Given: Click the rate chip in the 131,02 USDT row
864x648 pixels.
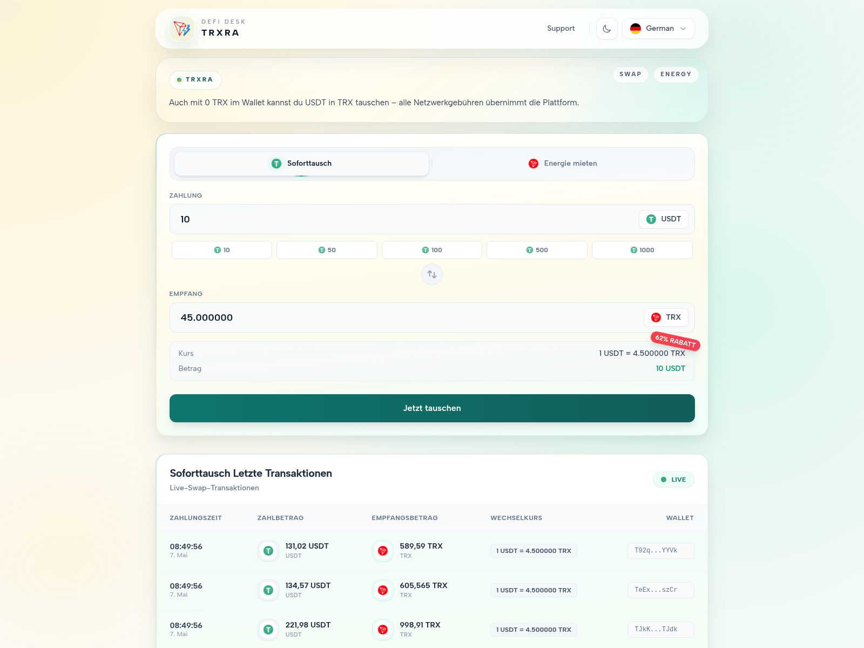Looking at the screenshot, I should [x=534, y=551].
